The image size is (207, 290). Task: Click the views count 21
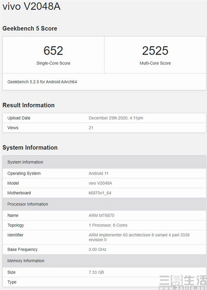pyautogui.click(x=91, y=128)
